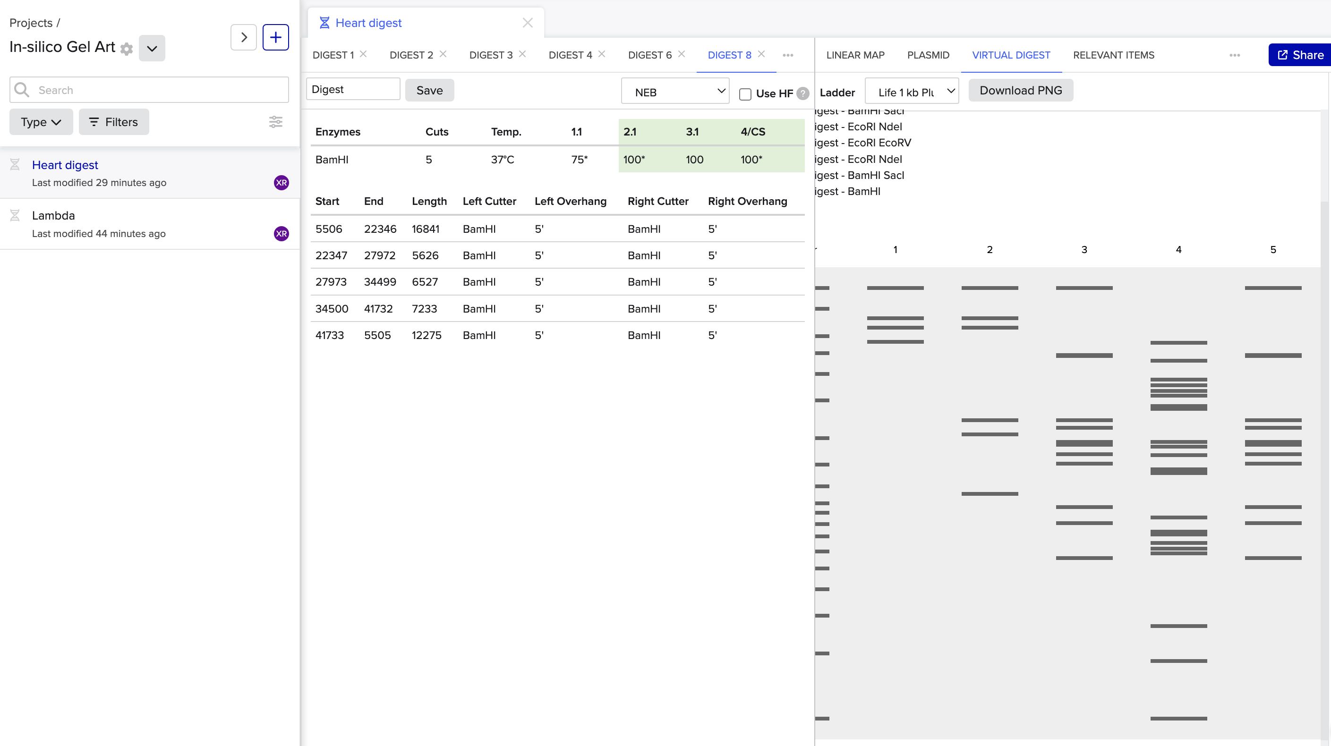Click the Use HF help question icon

coord(802,93)
